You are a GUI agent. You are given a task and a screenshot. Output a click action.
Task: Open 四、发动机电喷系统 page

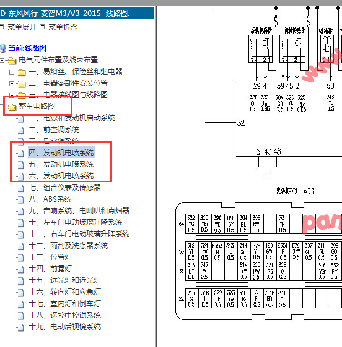[x=61, y=153]
